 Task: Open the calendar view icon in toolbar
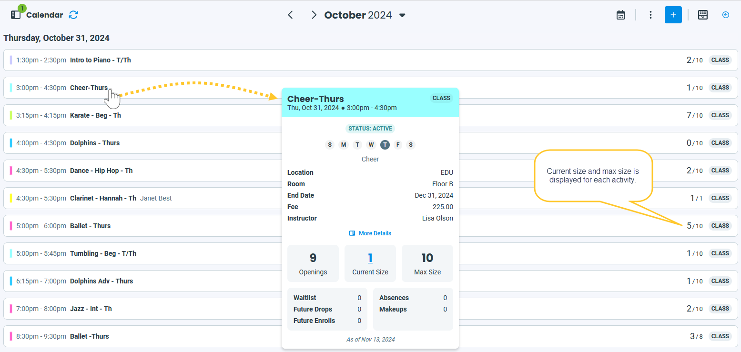[x=620, y=15]
